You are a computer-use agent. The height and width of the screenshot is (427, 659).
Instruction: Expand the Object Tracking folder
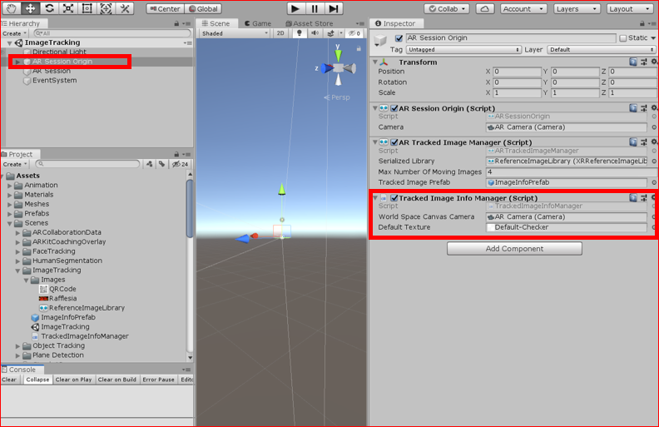coord(17,346)
